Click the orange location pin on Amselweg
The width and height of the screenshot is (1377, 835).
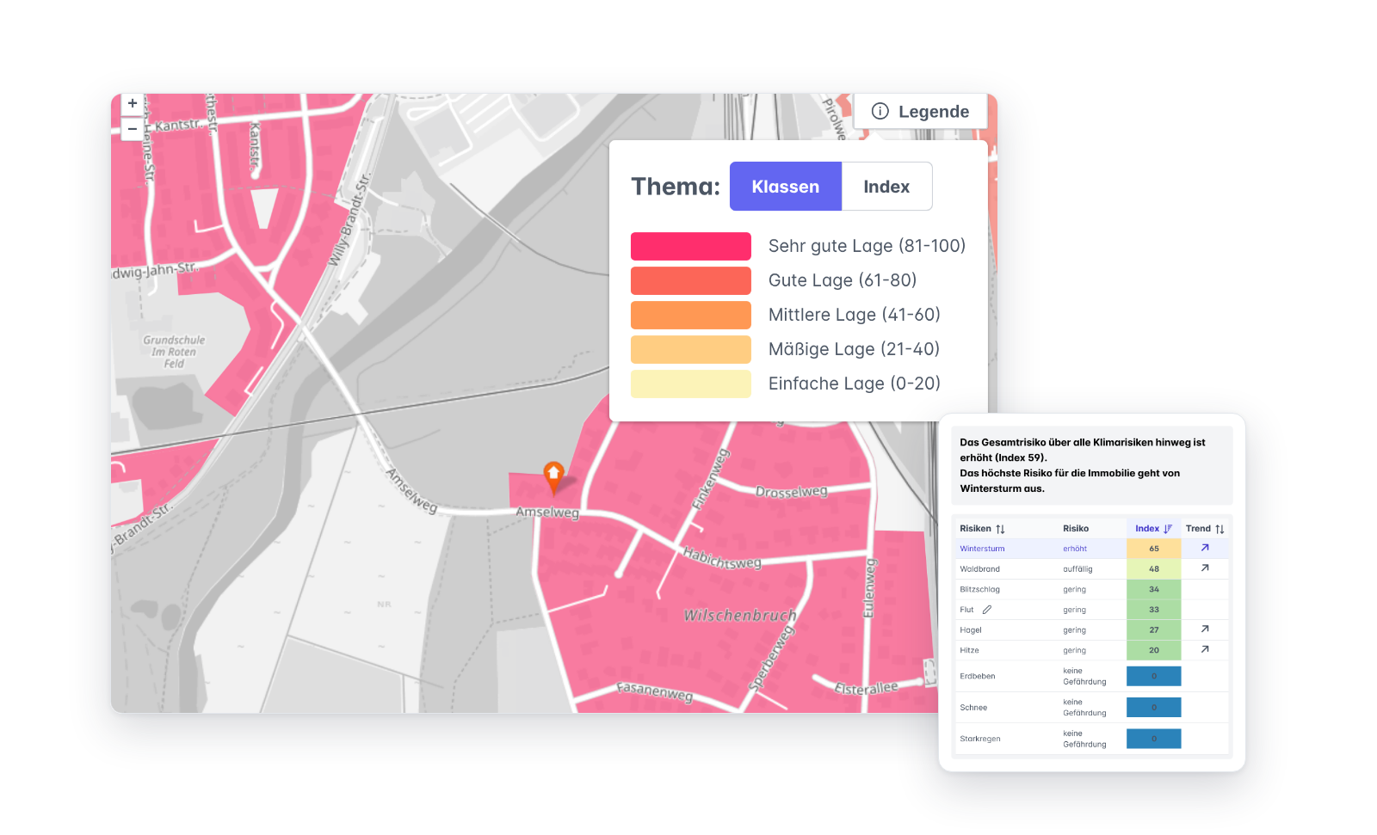(553, 476)
